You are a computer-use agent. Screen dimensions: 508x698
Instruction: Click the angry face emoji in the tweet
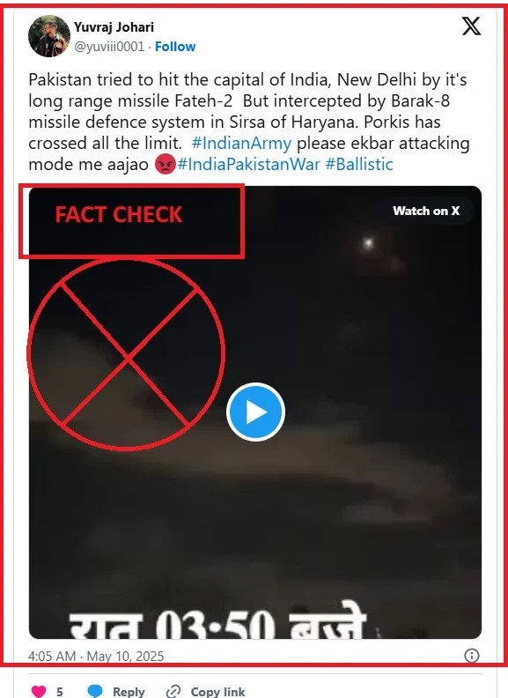[165, 165]
